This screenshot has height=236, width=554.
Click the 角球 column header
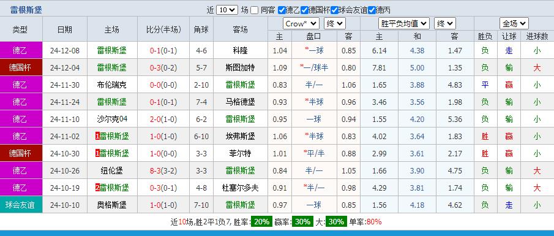[201, 29]
